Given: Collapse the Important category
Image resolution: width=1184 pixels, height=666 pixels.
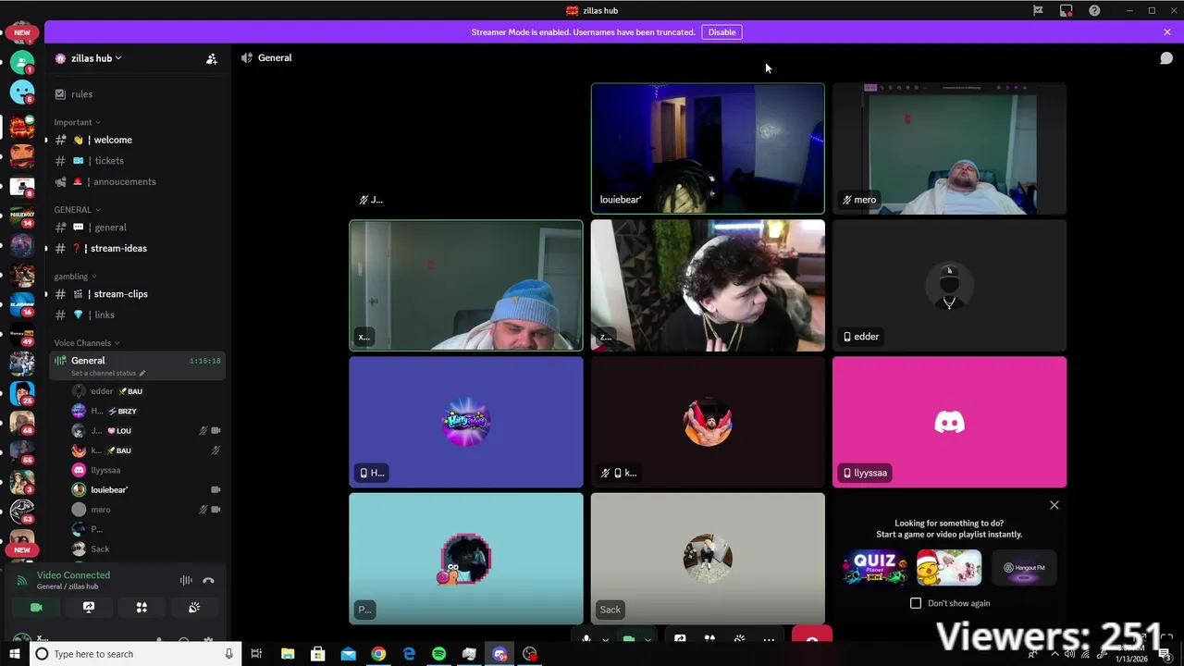Looking at the screenshot, I should coord(77,122).
